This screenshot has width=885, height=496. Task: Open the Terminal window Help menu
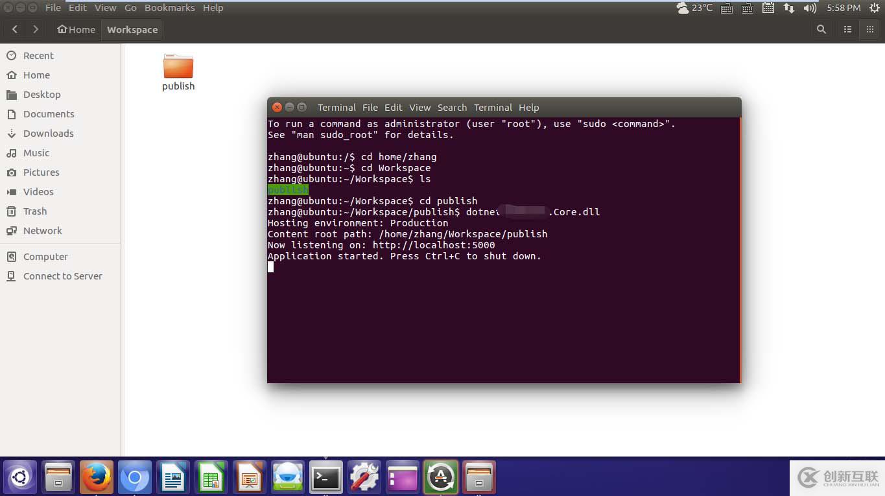[x=529, y=108]
